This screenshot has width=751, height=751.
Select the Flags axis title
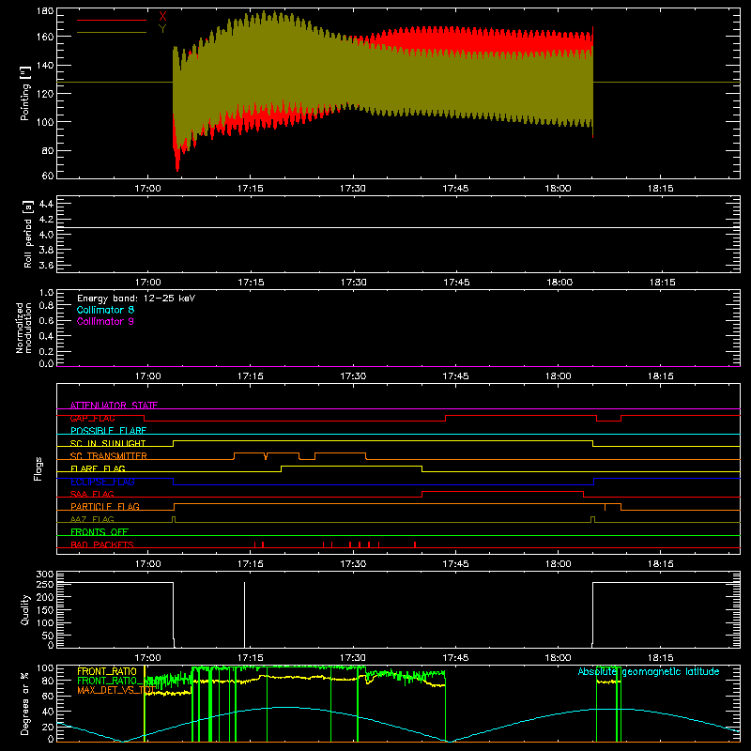pyautogui.click(x=38, y=468)
